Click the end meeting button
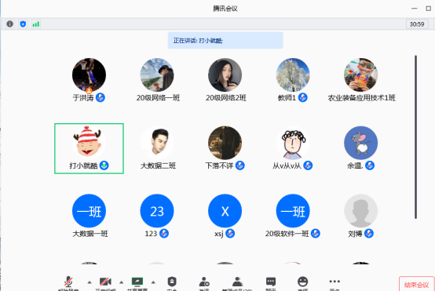The width and height of the screenshot is (435, 291). coord(417,285)
